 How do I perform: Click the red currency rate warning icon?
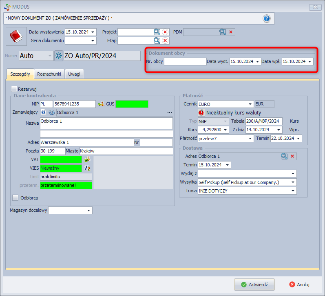pos(201,112)
